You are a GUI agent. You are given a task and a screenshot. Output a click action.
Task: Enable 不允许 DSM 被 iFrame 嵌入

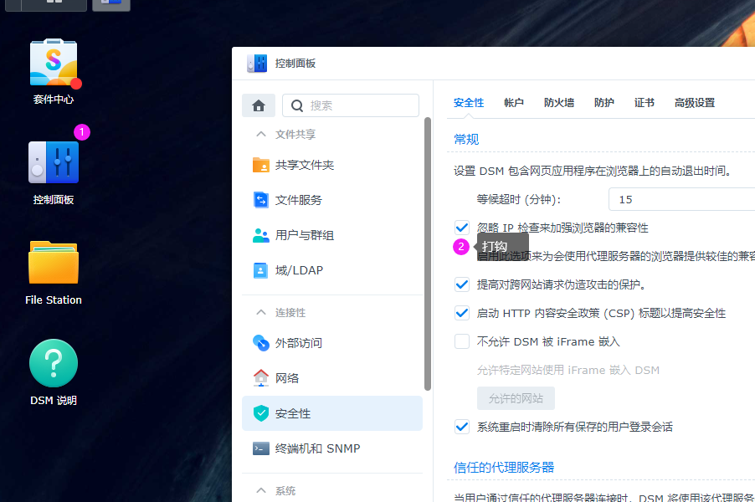point(461,341)
